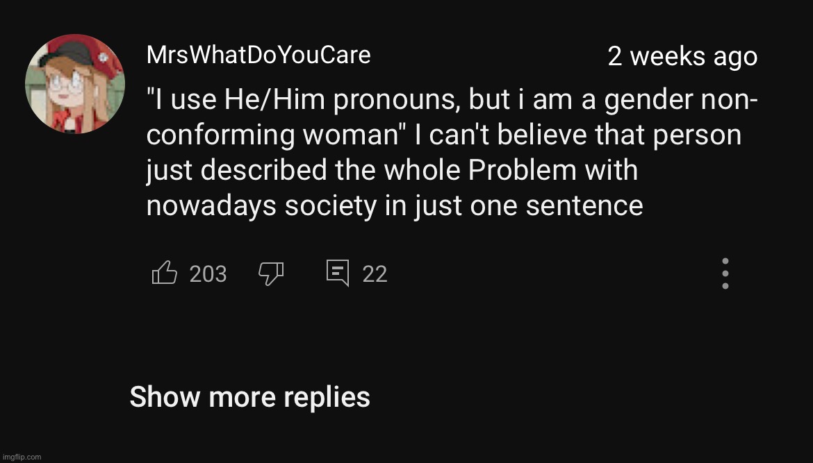Tap the comment line starting "I use He/Him"
813x463 pixels.
coord(452,99)
